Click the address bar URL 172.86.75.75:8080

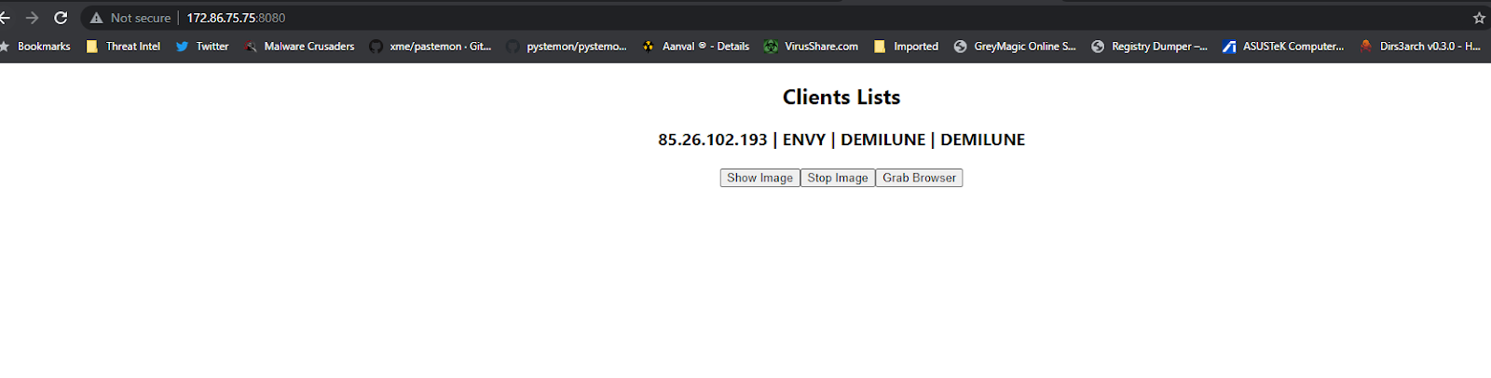pos(236,18)
